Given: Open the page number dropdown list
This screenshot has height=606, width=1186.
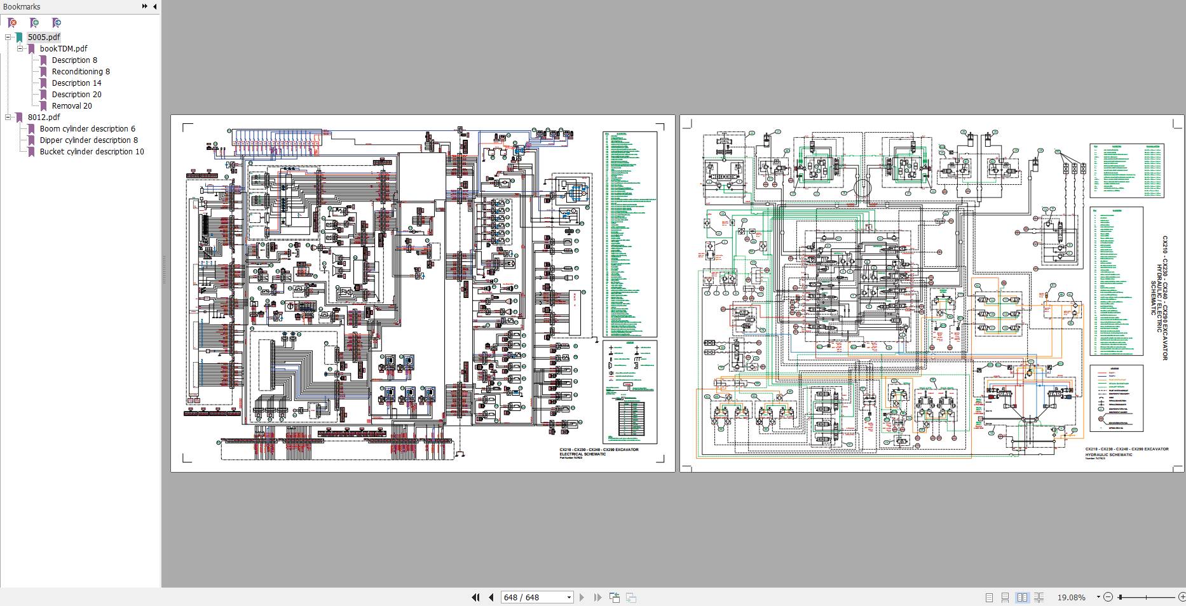Looking at the screenshot, I should [569, 597].
